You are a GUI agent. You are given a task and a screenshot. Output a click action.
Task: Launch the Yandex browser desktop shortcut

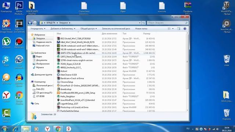[x=6, y=96]
